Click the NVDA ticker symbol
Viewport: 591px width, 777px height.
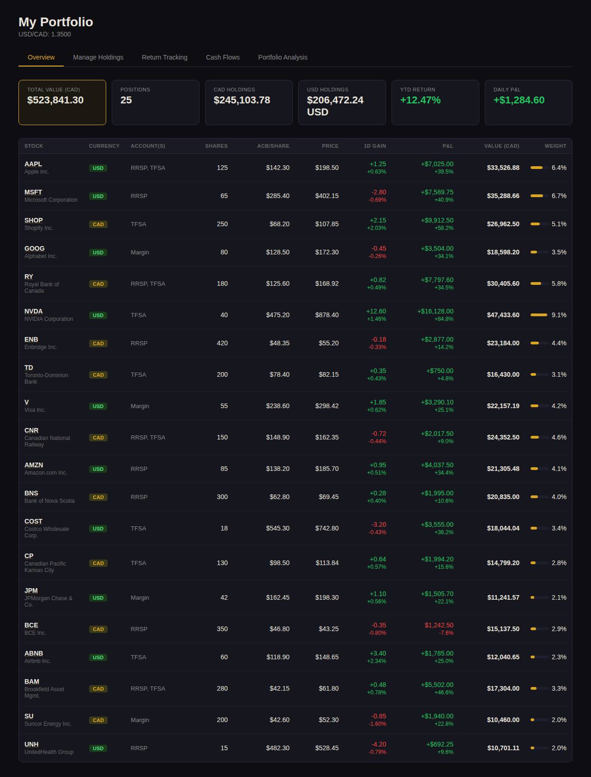[33, 311]
